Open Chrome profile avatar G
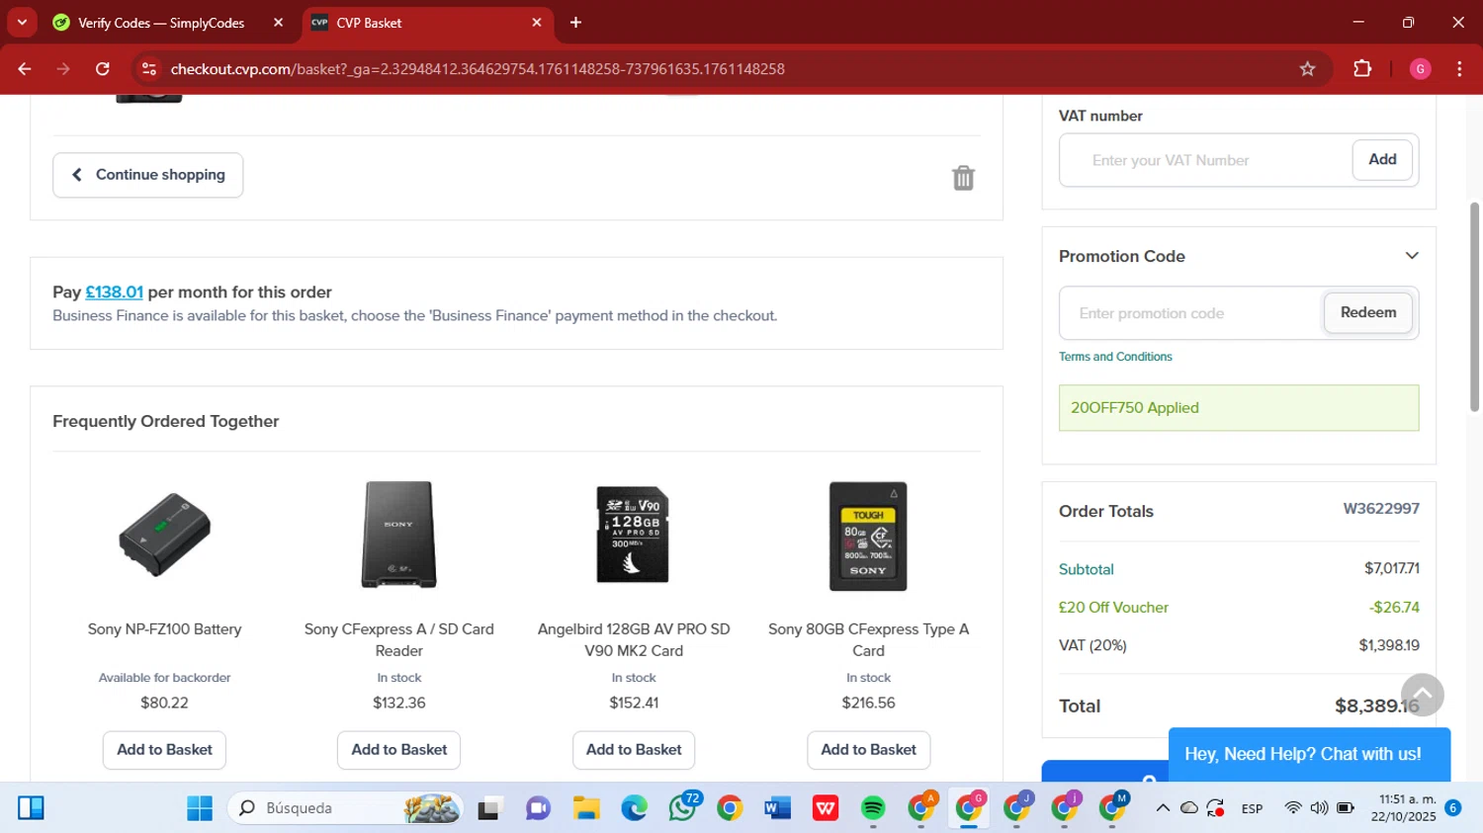 pos(1420,69)
